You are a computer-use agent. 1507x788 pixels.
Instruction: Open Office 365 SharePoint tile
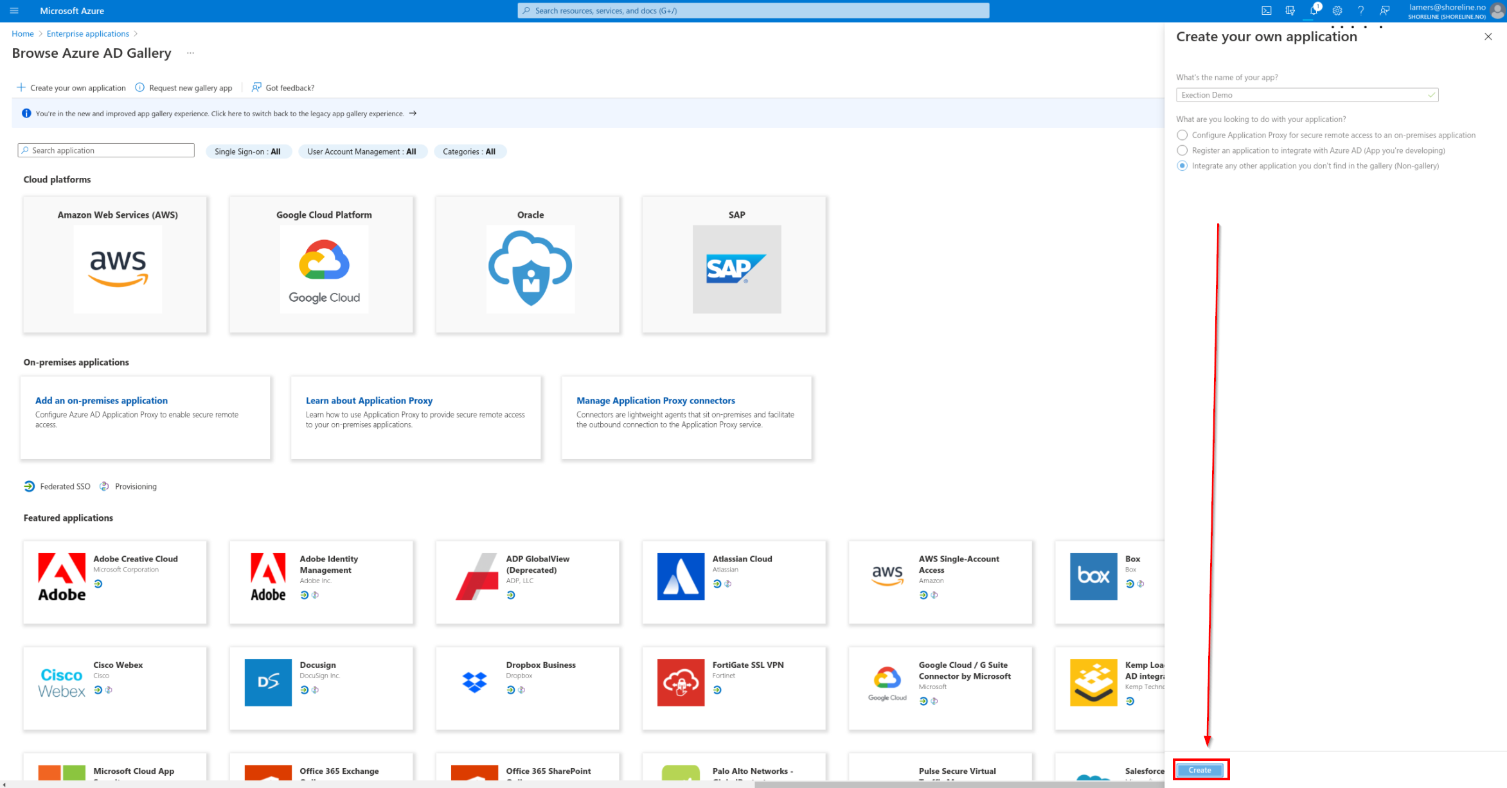(528, 767)
